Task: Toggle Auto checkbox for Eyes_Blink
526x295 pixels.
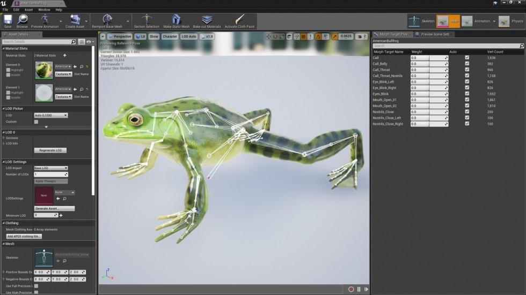Action: click(467, 94)
